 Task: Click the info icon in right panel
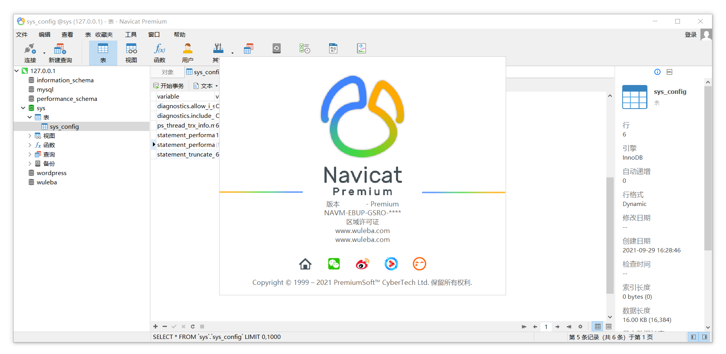[x=657, y=72]
